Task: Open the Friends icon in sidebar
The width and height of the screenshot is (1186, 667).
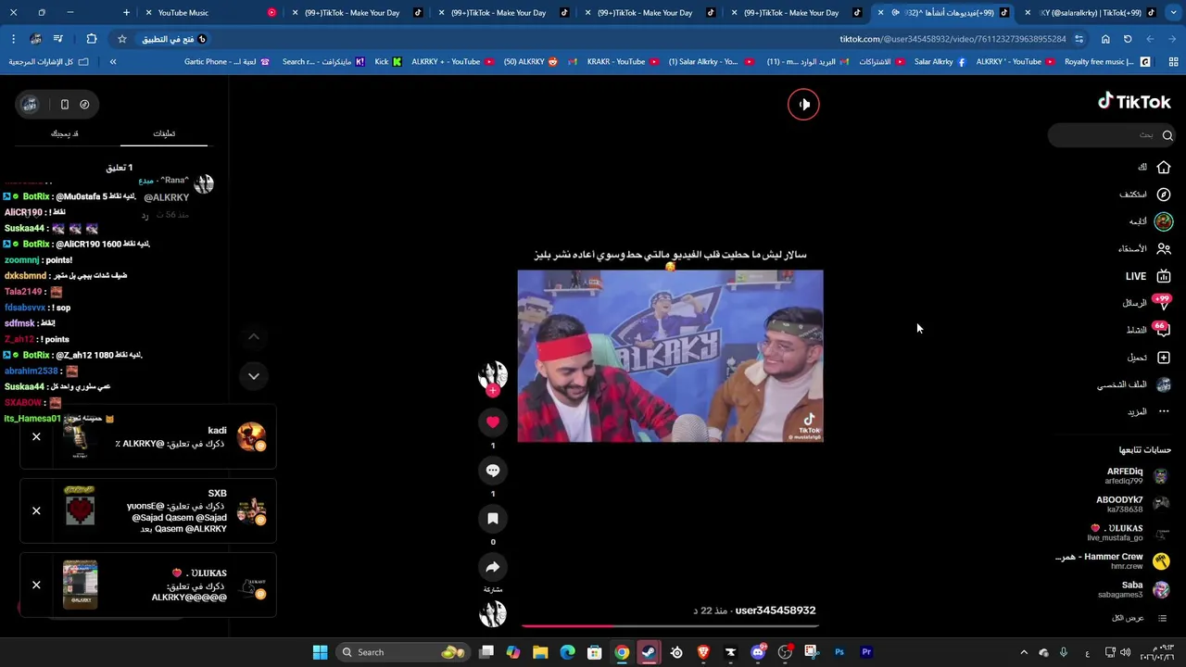Action: [x=1164, y=248]
